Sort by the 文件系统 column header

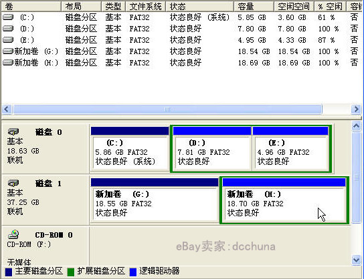[146, 6]
